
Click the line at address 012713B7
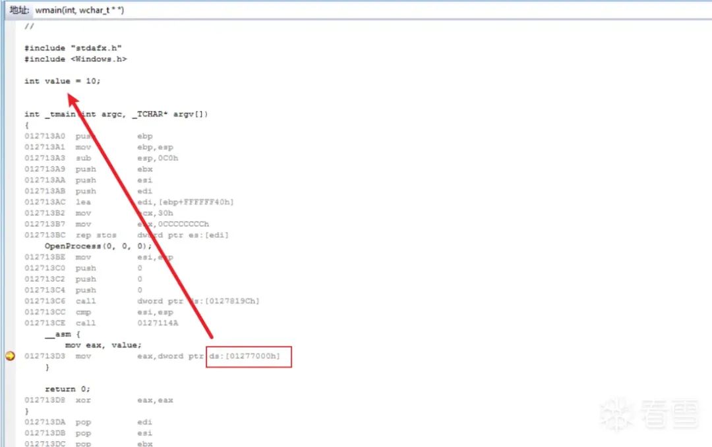[117, 224]
